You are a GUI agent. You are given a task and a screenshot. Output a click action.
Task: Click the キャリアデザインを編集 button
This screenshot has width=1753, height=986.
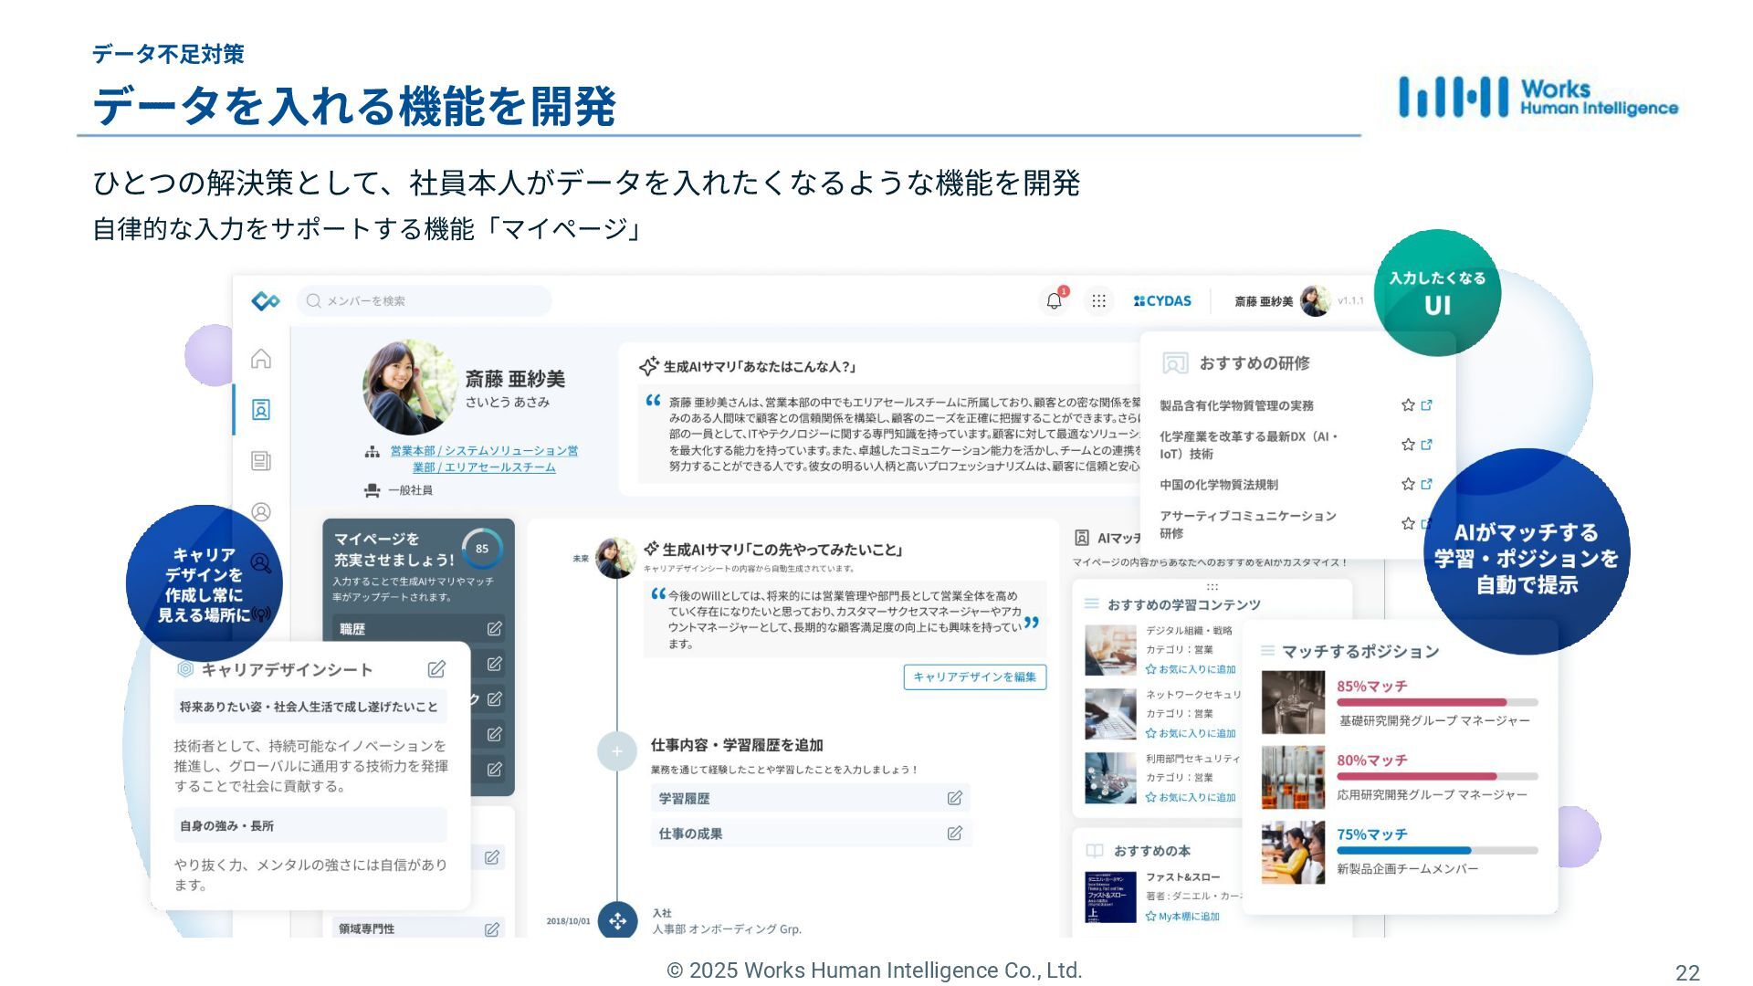click(974, 677)
